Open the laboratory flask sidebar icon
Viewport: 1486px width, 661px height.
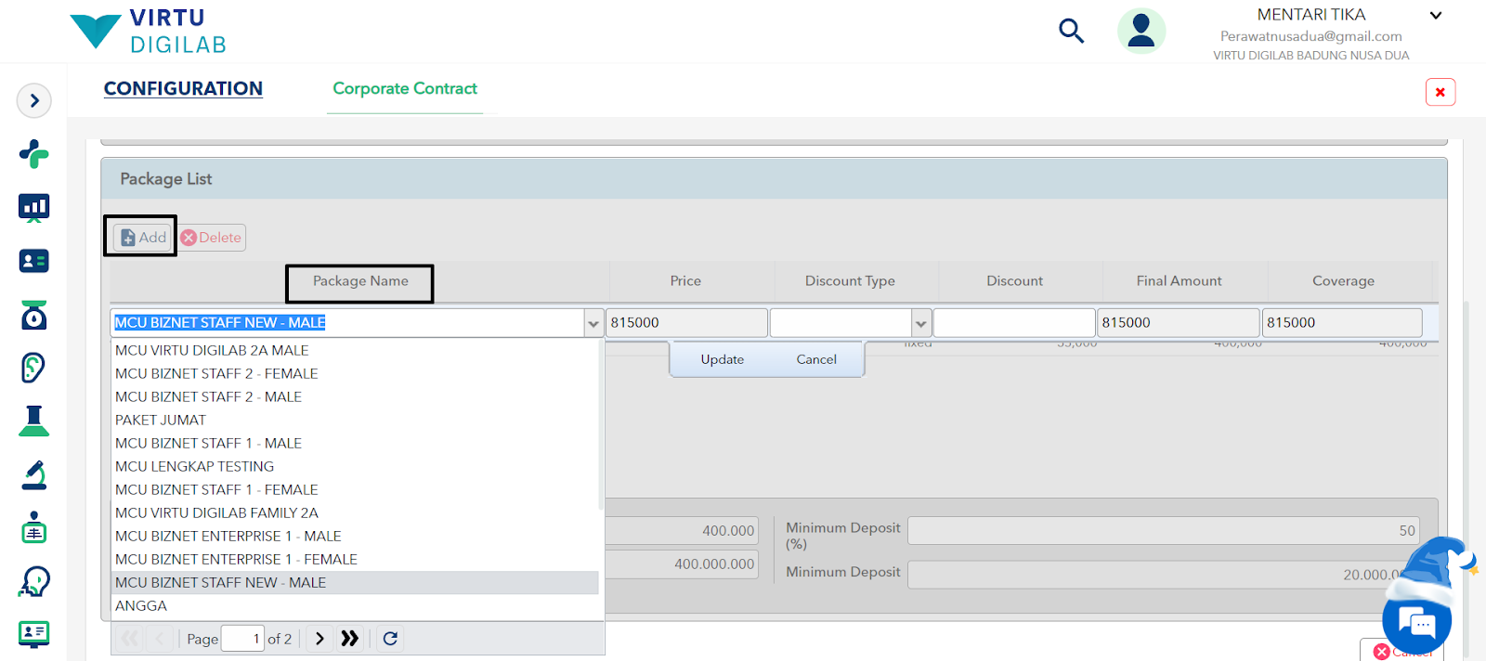coord(34,421)
